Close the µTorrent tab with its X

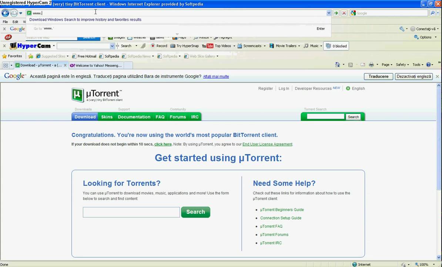(x=65, y=65)
